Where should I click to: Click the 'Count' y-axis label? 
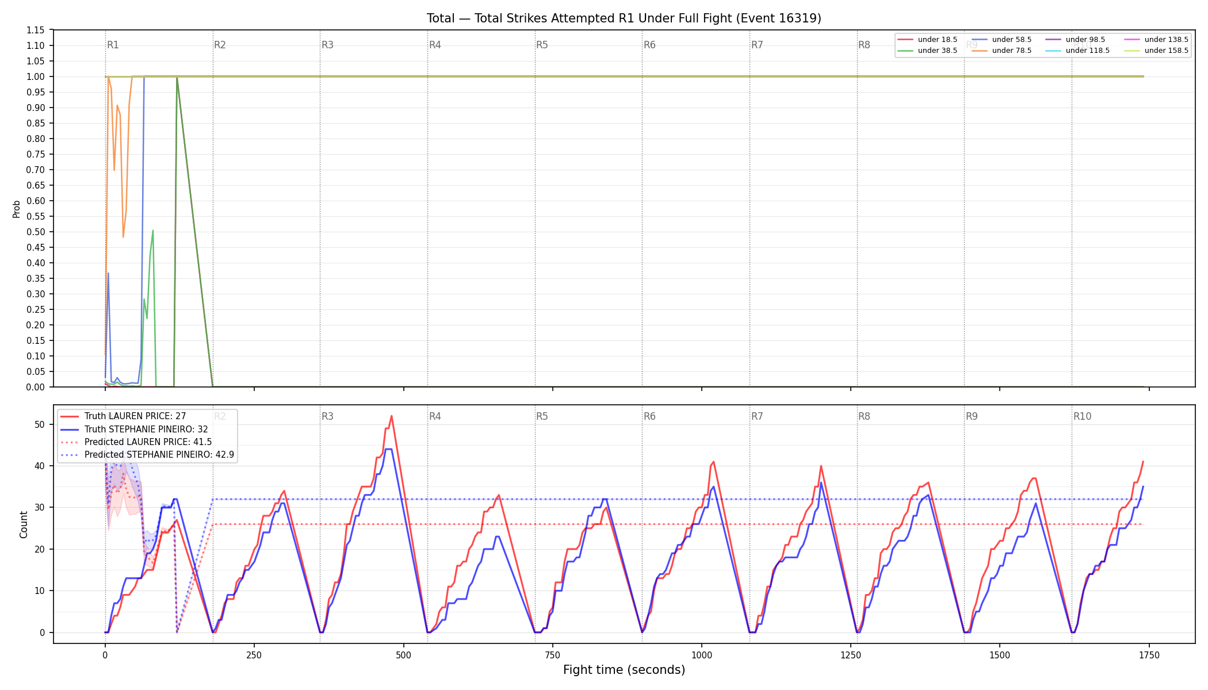[24, 524]
